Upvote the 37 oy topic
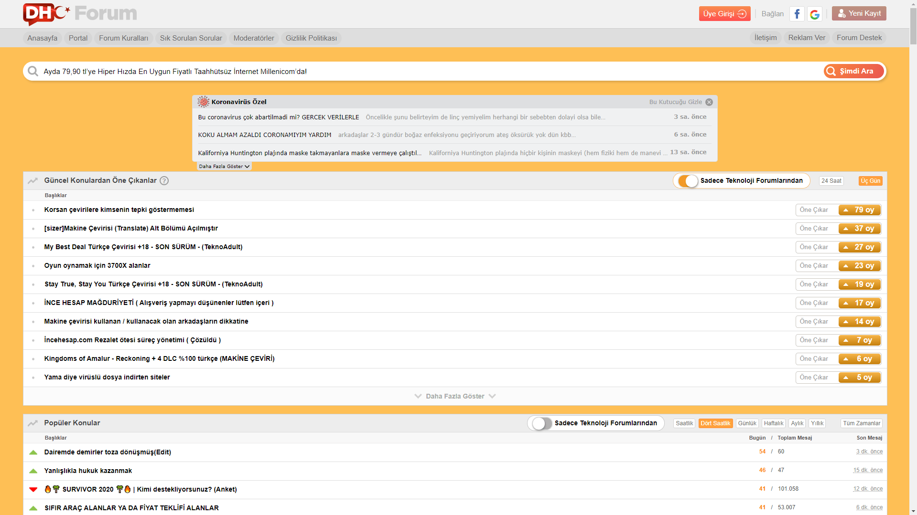This screenshot has width=917, height=515. coord(859,229)
